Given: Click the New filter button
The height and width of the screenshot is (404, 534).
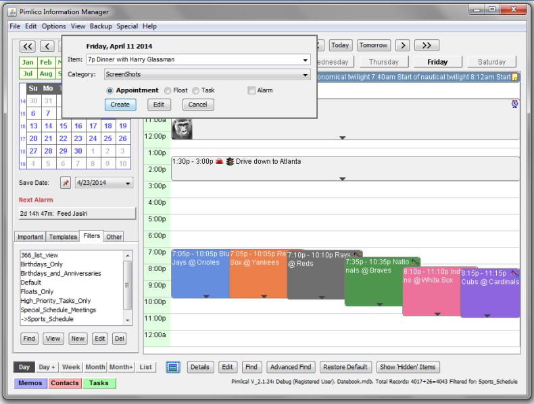Looking at the screenshot, I should 78,339.
